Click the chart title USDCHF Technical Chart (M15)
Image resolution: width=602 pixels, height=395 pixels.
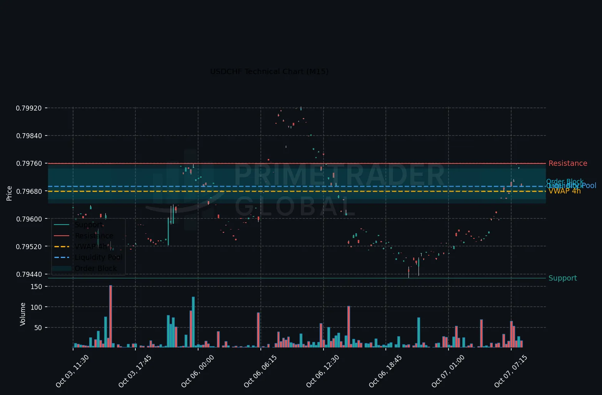coord(269,71)
